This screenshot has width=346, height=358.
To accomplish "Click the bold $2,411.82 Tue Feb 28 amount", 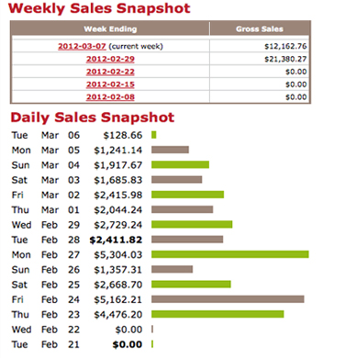I will point(116,240).
